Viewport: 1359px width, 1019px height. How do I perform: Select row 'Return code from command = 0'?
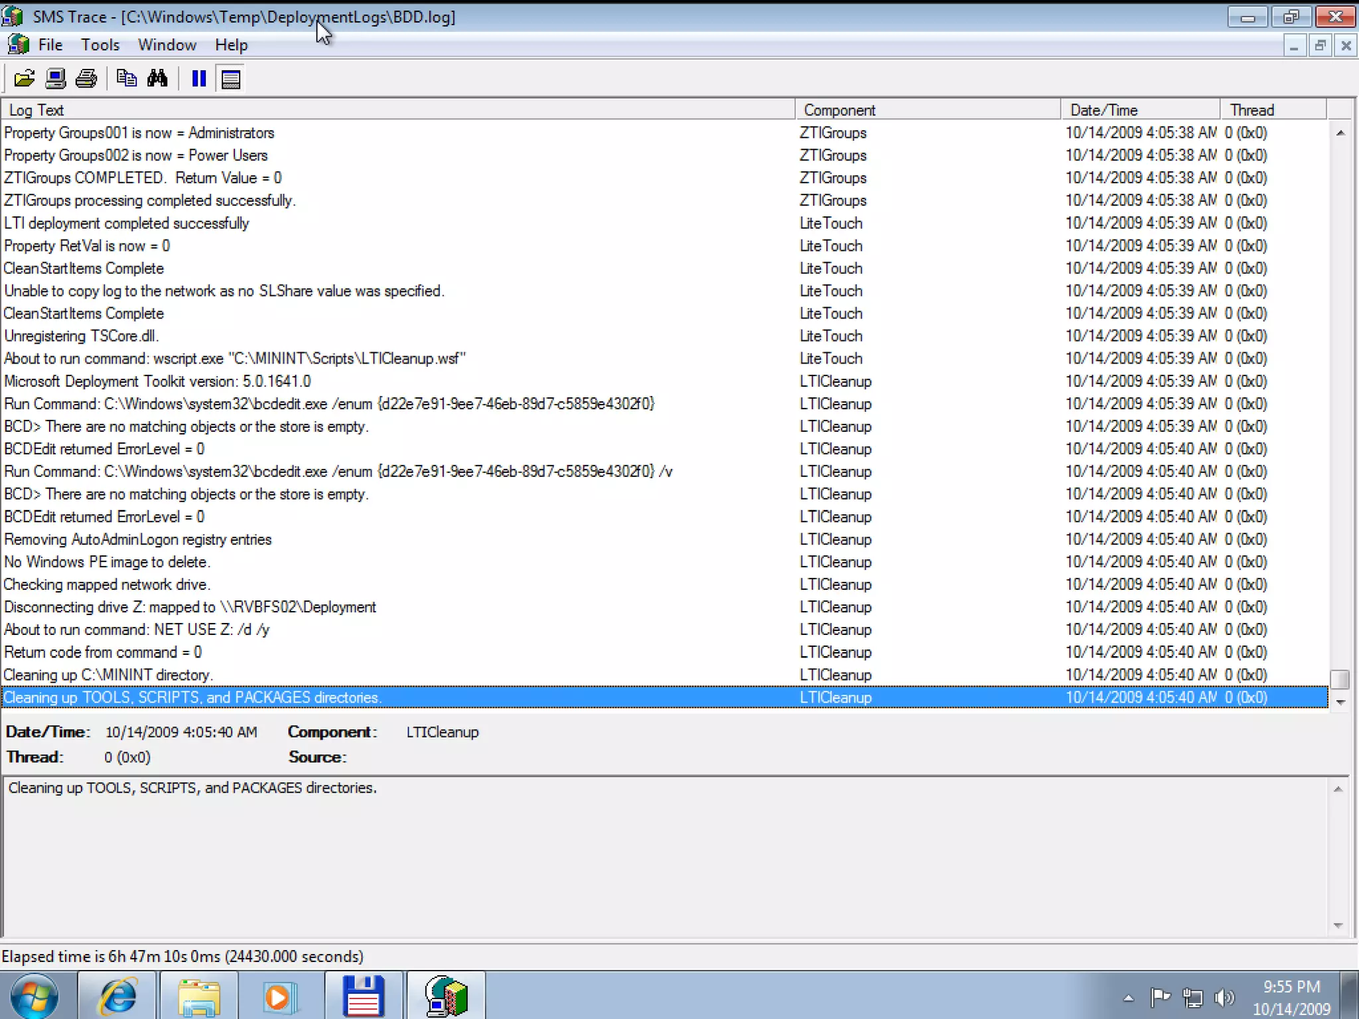(x=664, y=652)
